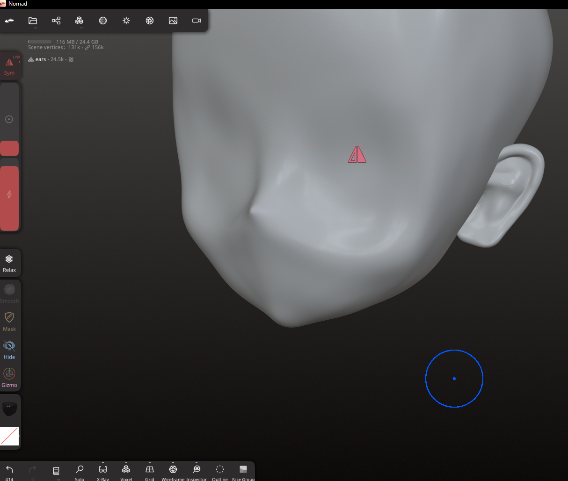Toggle Symmetry with the Sym button
Screen dimensions: 568x481
[x=9, y=66]
